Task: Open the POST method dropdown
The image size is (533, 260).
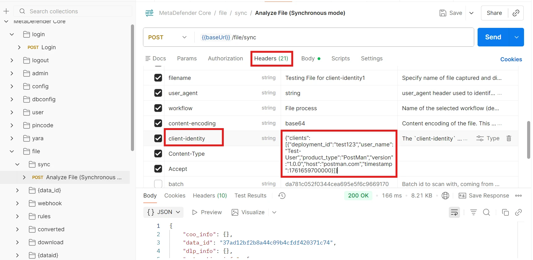Action: [x=167, y=37]
